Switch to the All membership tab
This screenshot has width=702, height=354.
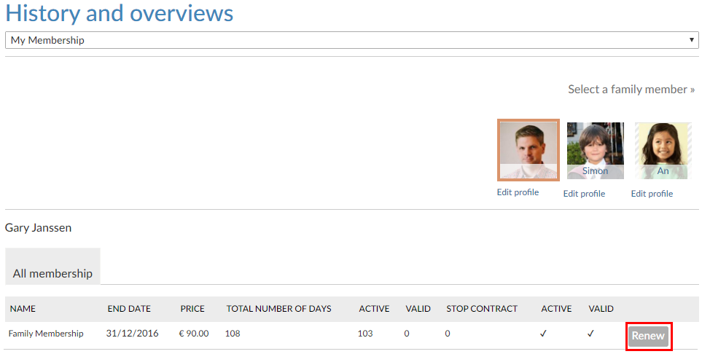52,267
